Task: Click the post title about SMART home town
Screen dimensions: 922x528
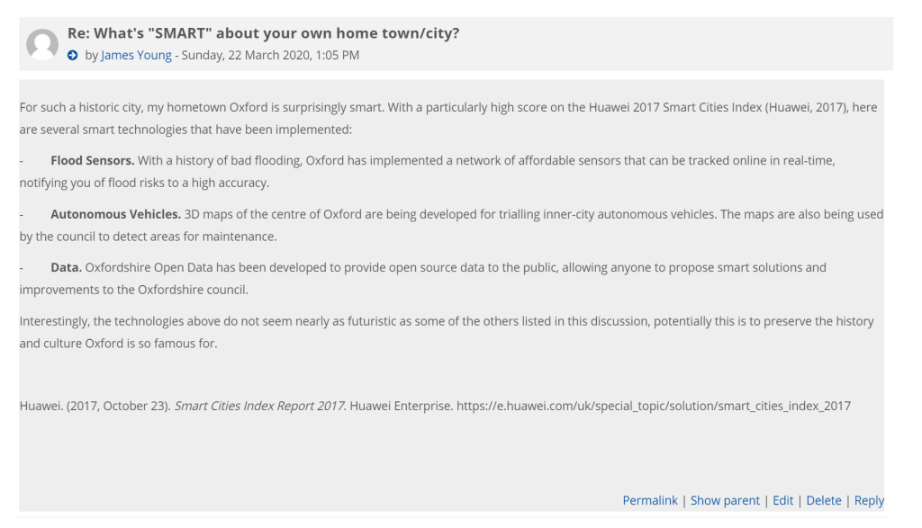Action: 264,33
